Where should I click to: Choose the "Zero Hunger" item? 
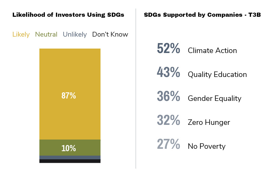(209, 122)
